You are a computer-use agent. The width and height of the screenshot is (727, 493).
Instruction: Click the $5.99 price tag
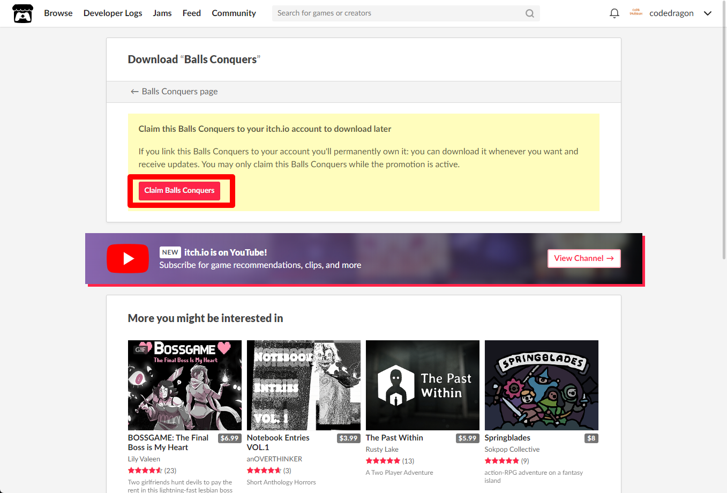tap(467, 438)
